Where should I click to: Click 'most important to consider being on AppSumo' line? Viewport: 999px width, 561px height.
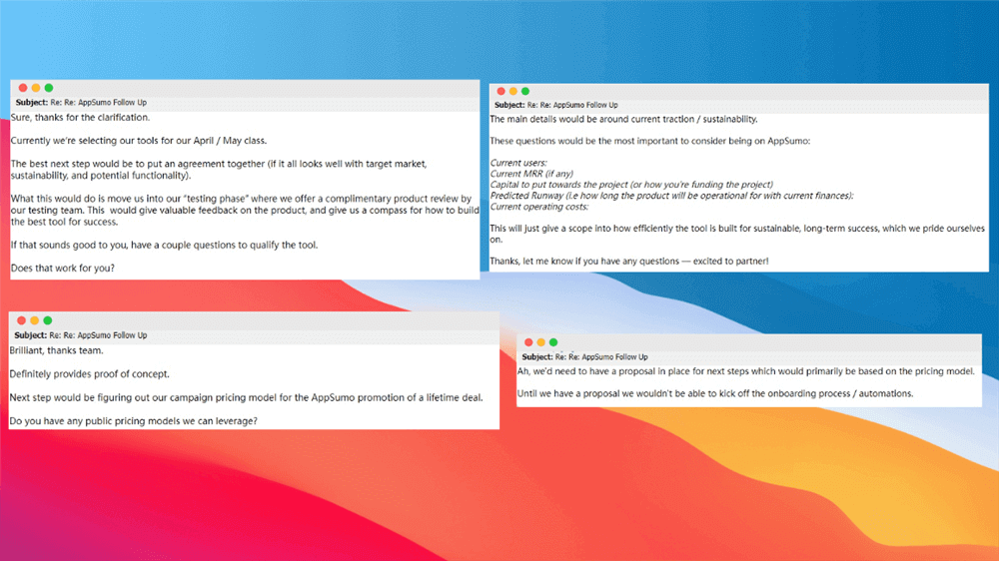pyautogui.click(x=650, y=142)
